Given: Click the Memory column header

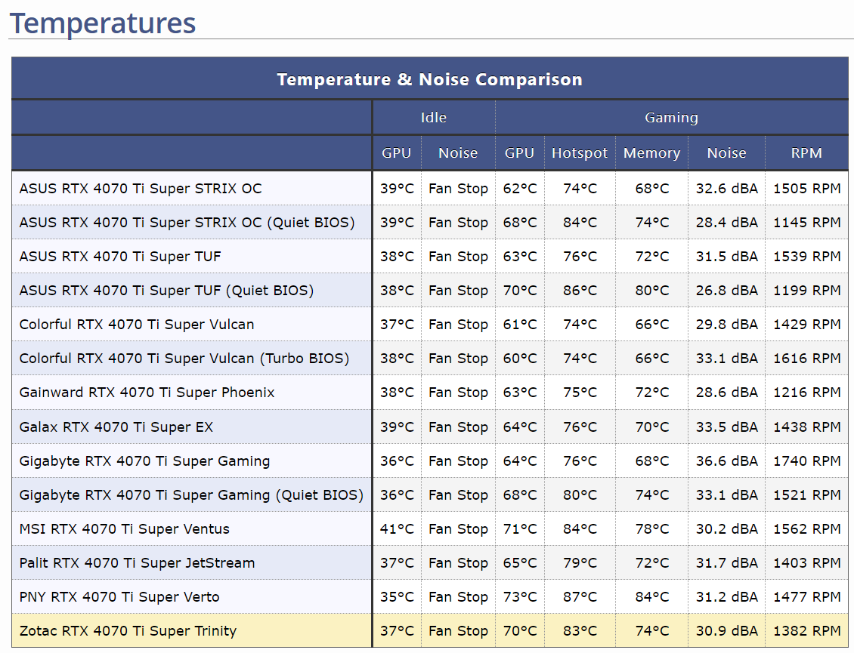Looking at the screenshot, I should click(652, 153).
